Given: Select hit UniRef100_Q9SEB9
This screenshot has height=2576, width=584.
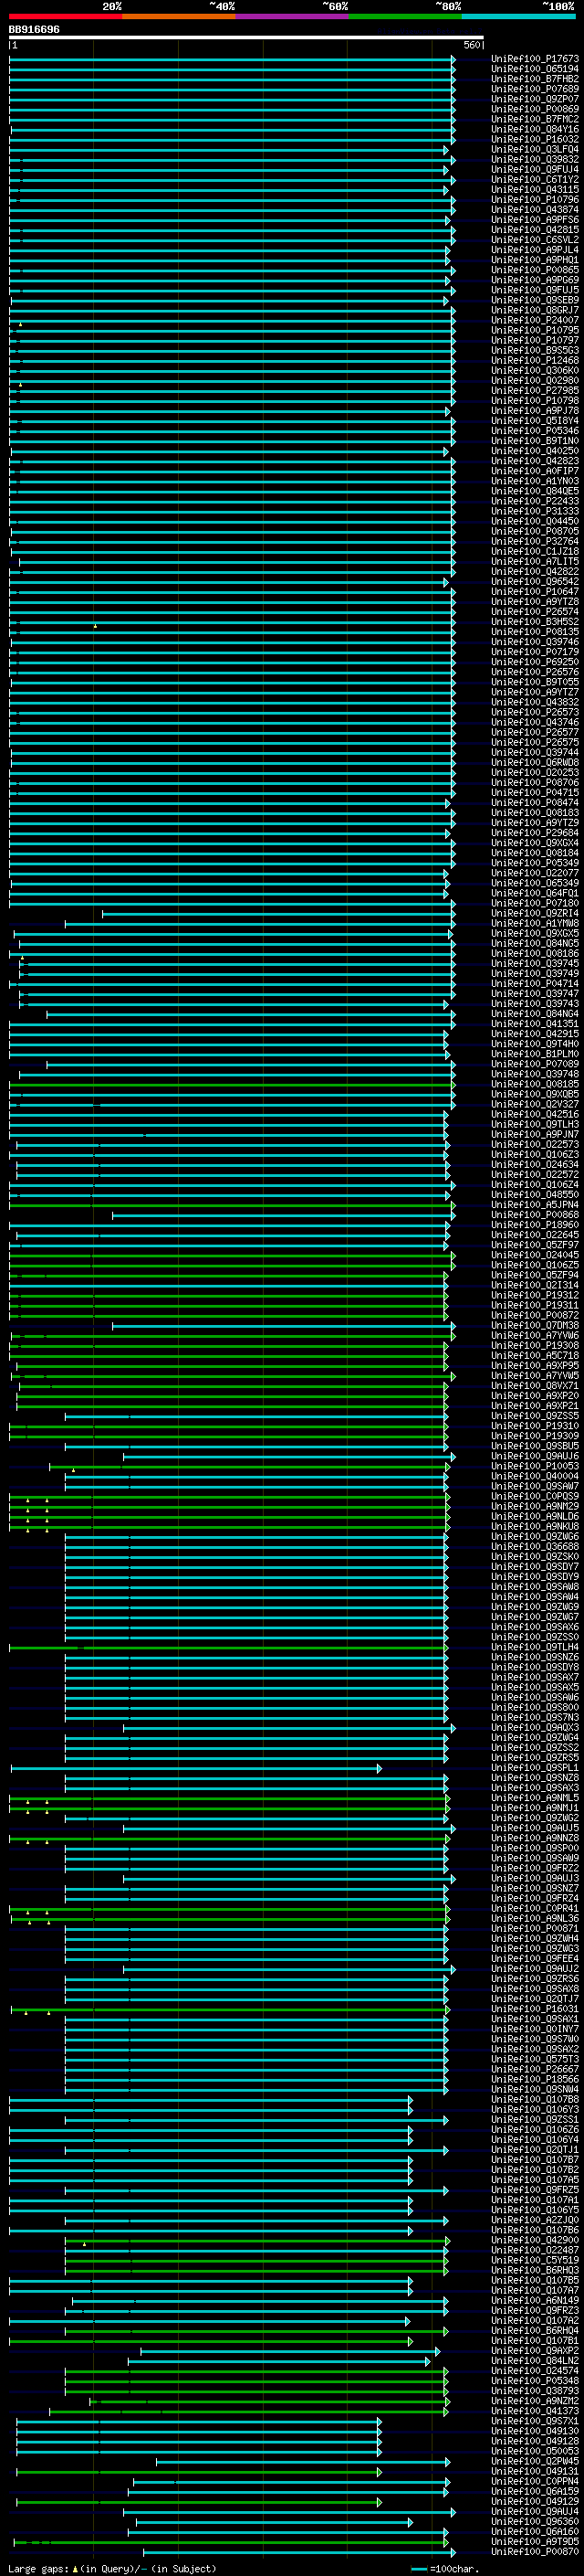Looking at the screenshot, I should pos(535,300).
